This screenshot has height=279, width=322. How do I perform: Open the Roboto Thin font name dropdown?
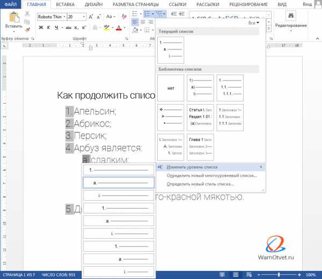pyautogui.click(x=64, y=17)
